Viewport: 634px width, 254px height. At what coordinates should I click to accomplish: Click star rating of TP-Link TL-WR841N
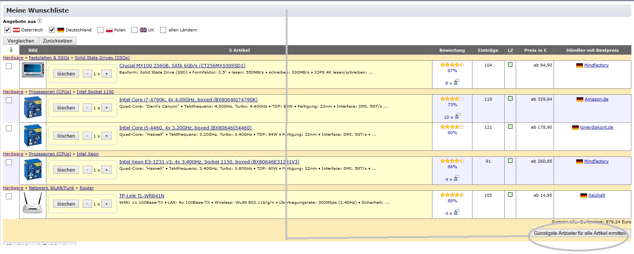click(x=452, y=195)
